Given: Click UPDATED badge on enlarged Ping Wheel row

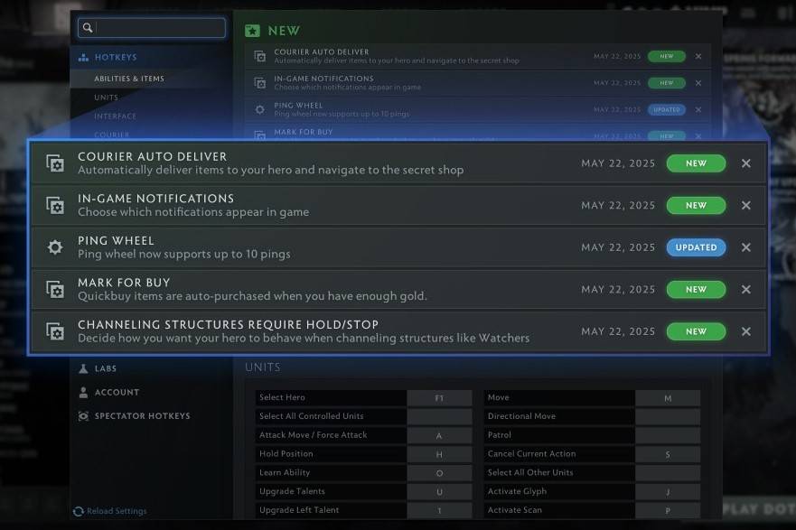Looking at the screenshot, I should (x=696, y=247).
